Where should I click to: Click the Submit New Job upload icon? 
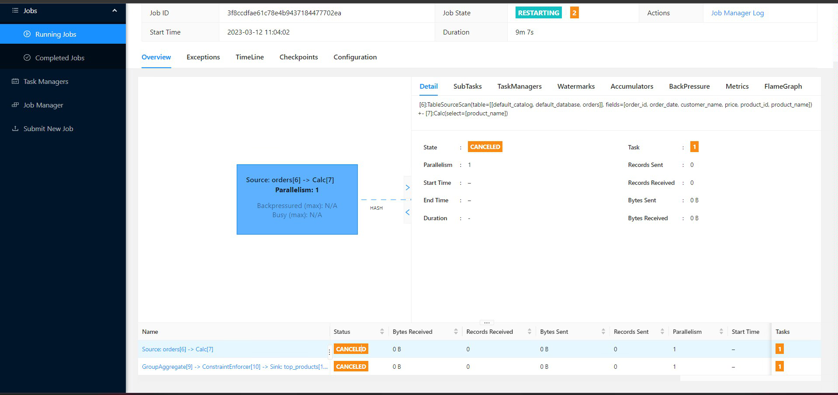coord(15,128)
